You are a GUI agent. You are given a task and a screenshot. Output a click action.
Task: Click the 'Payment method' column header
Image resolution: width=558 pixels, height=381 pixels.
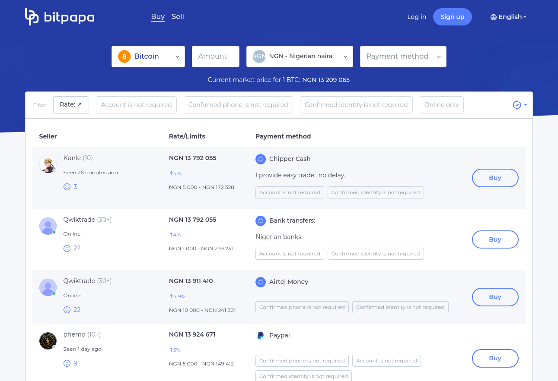point(283,136)
